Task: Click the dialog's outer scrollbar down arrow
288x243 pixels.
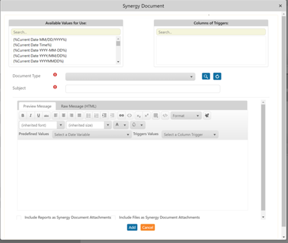Action: [x=284, y=237]
